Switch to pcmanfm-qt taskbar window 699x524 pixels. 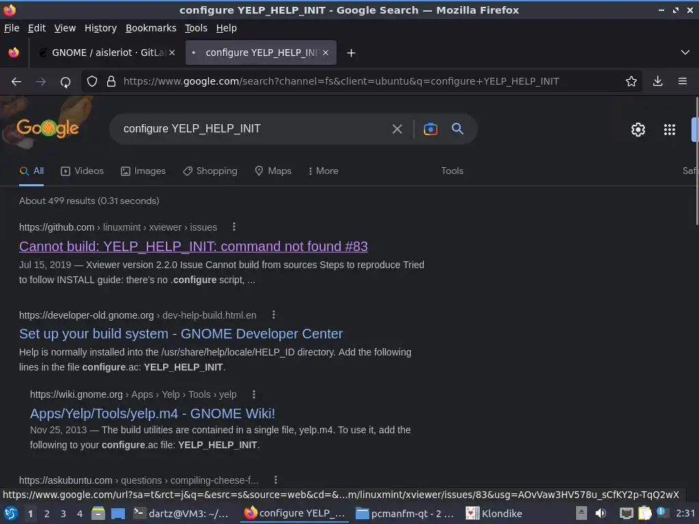coord(405,514)
